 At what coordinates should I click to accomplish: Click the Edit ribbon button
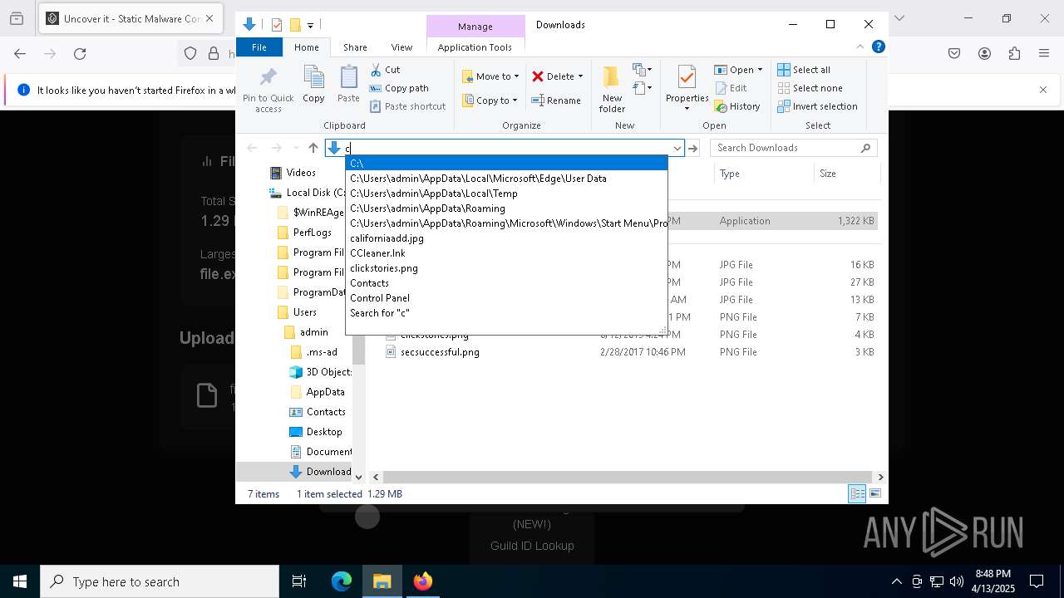click(731, 88)
